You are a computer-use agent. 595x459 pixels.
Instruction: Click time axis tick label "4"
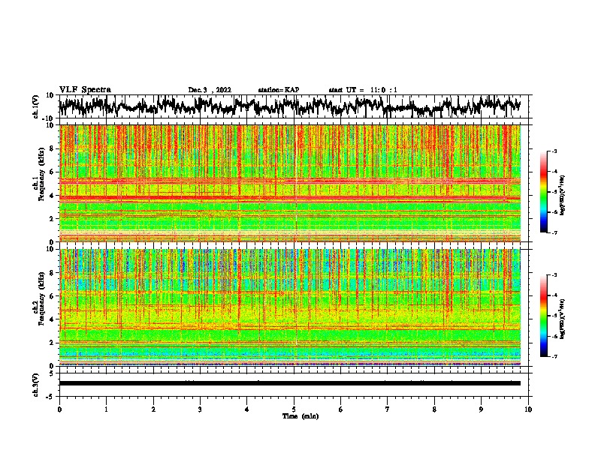pos(247,409)
